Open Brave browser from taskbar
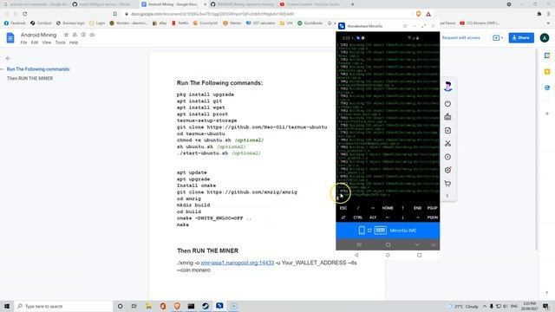 click(177, 306)
